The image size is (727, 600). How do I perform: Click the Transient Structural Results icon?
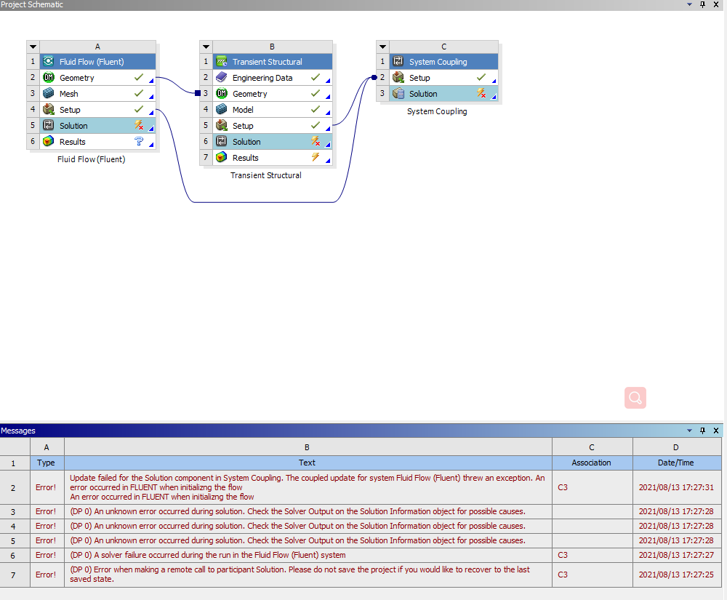222,158
